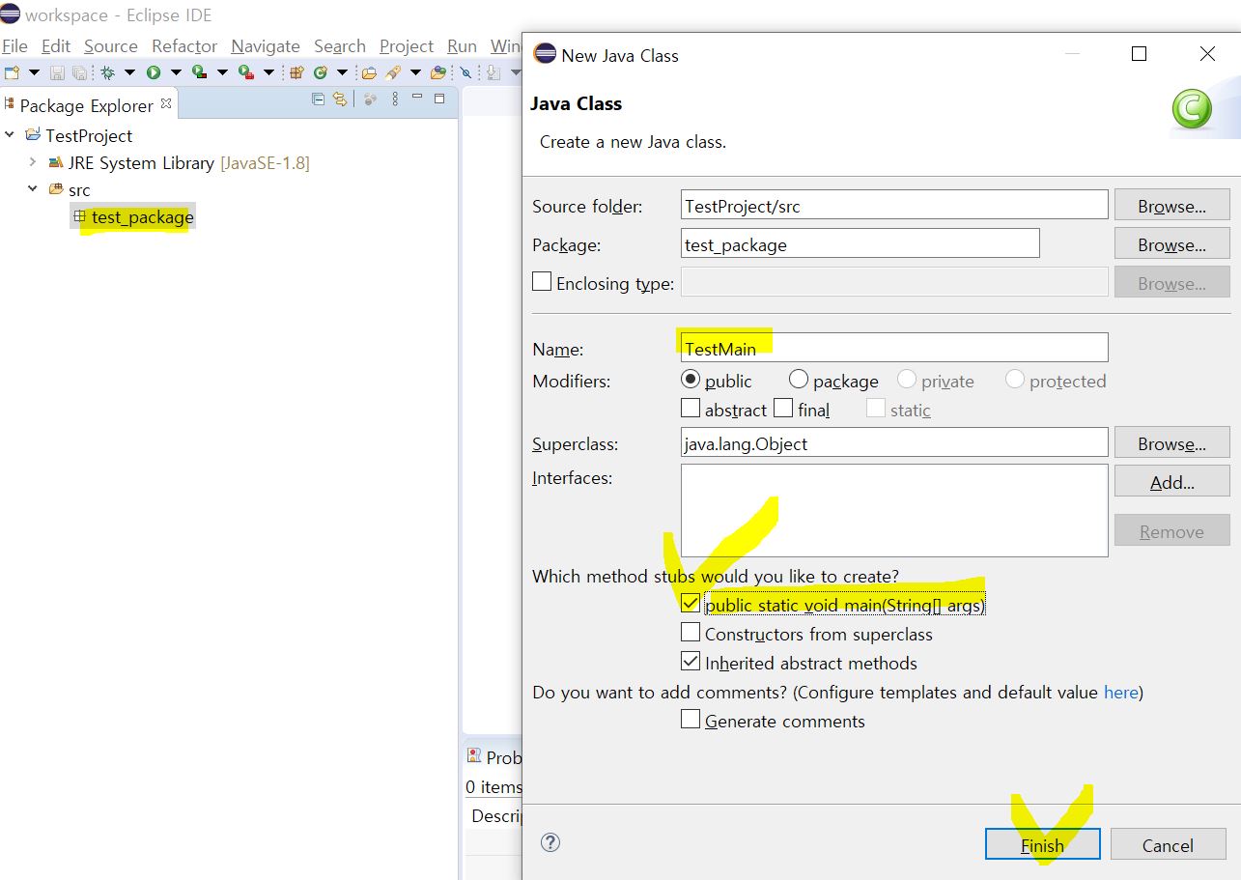Click the Package Explorer filter icon
Screen dimensions: 1241x880
tap(370, 99)
